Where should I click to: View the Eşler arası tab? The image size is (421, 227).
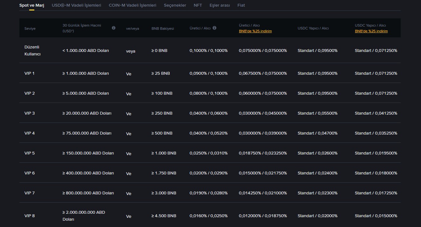pos(220,5)
